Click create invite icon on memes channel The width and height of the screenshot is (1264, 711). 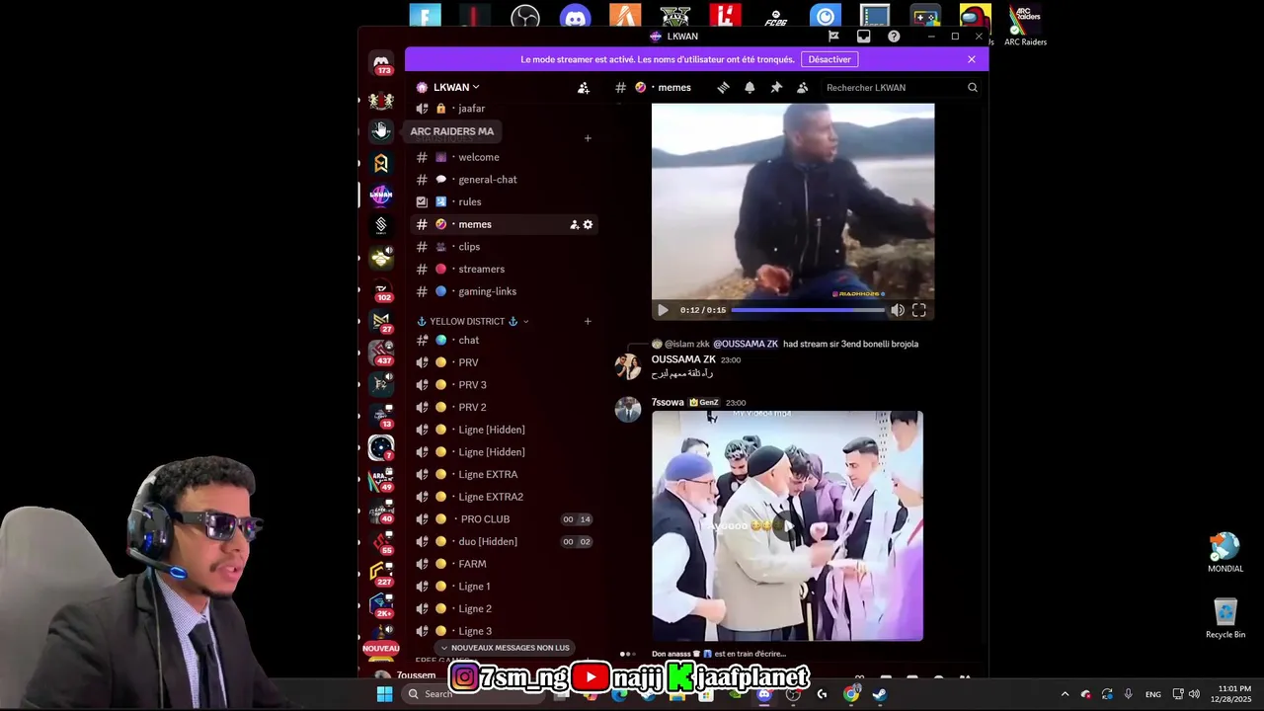pyautogui.click(x=574, y=225)
